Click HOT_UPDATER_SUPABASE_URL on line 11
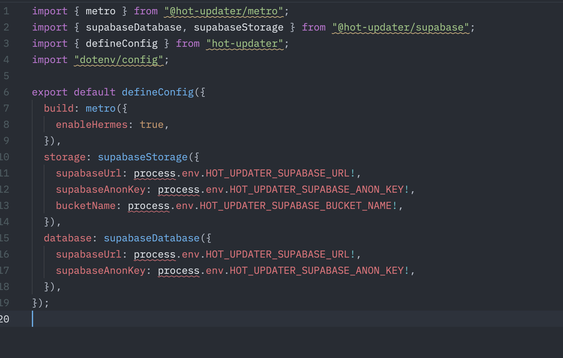Screen dimensions: 563x358 point(277,173)
